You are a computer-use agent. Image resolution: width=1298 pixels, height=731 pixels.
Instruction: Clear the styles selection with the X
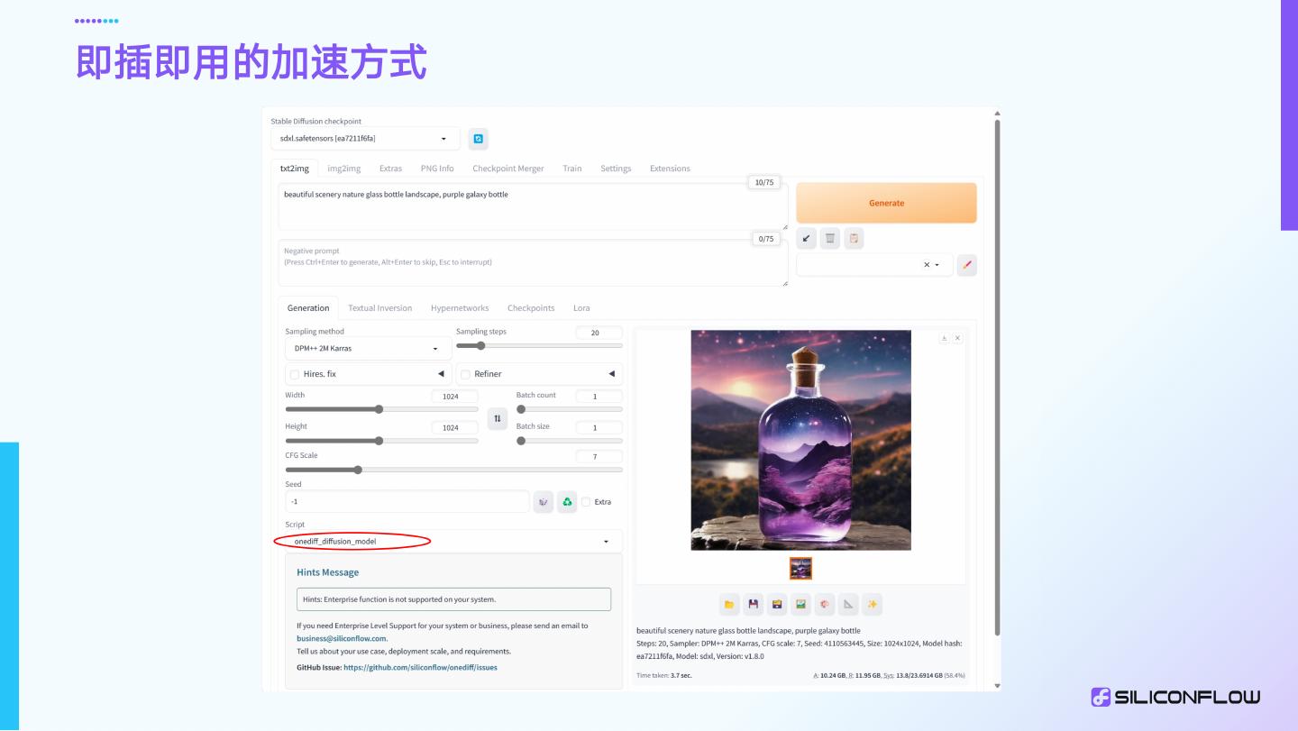pyautogui.click(x=927, y=265)
